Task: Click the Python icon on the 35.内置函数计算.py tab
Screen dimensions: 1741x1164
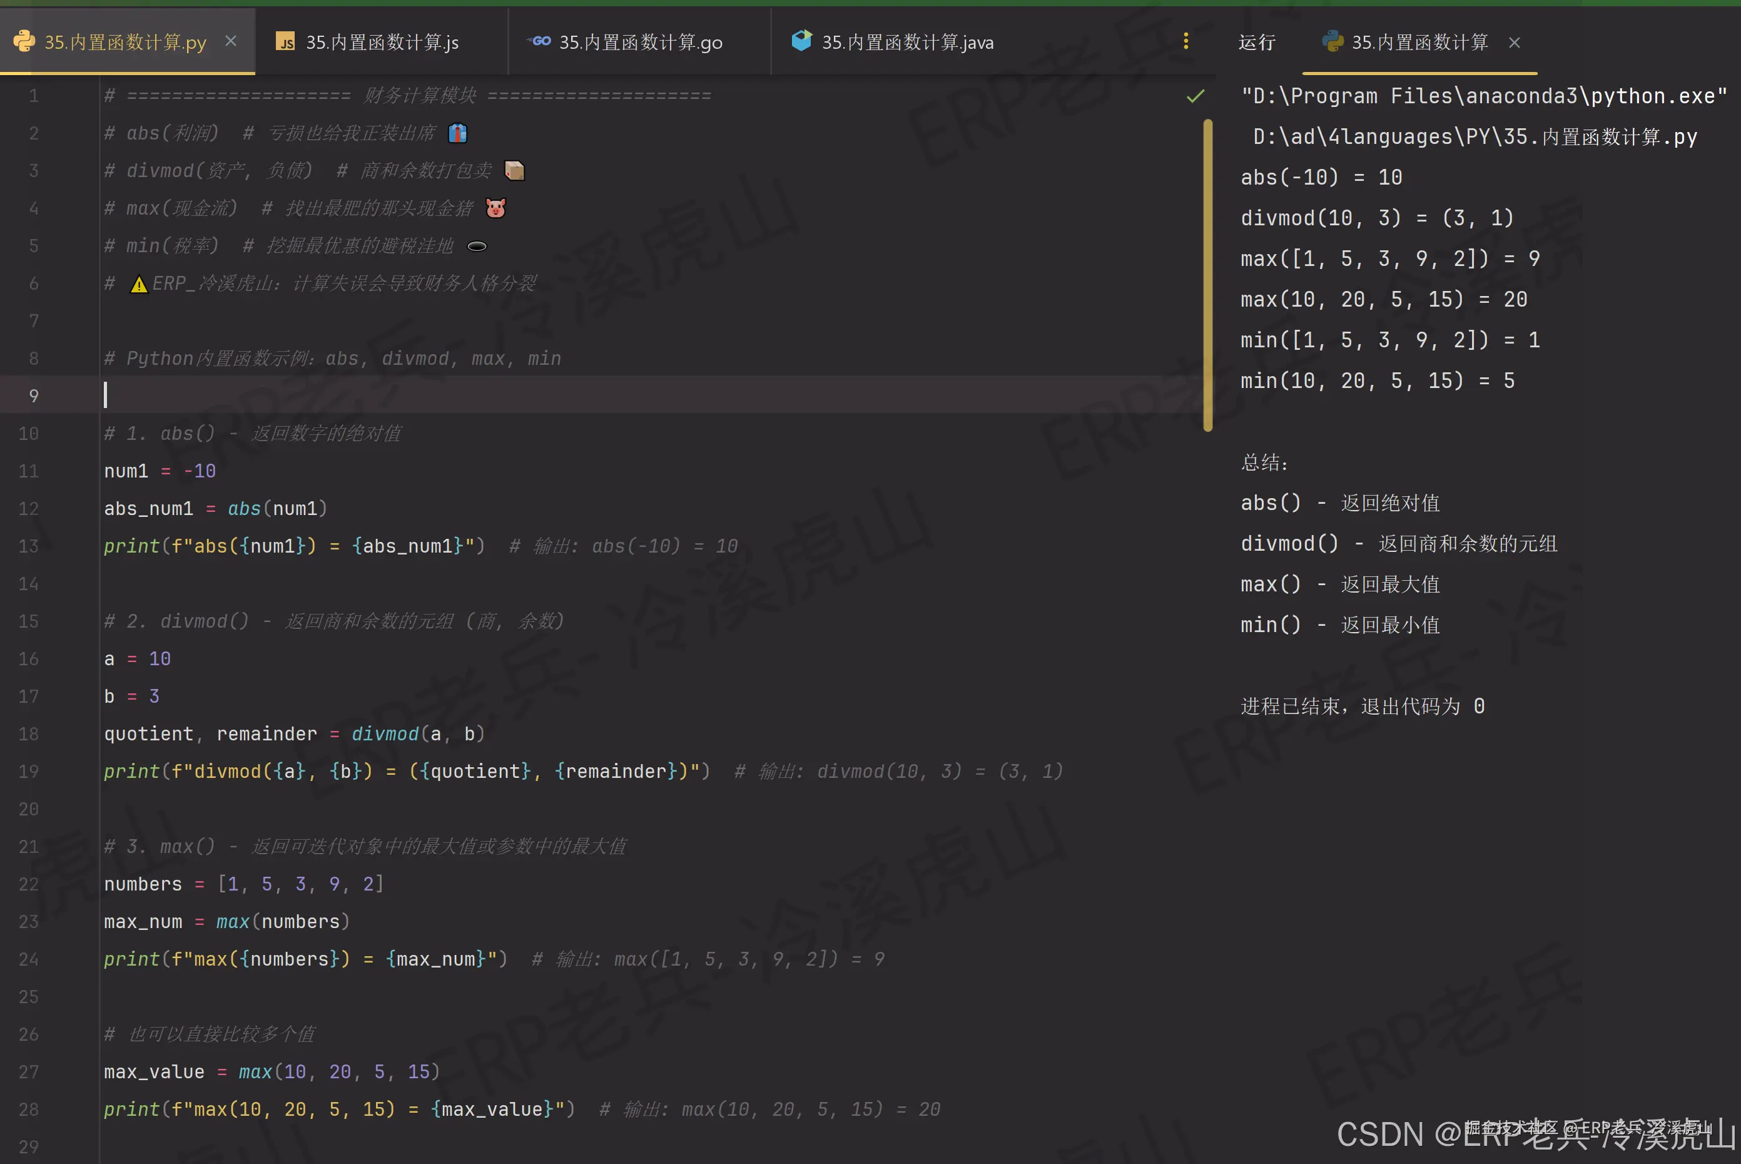Action: (24, 41)
